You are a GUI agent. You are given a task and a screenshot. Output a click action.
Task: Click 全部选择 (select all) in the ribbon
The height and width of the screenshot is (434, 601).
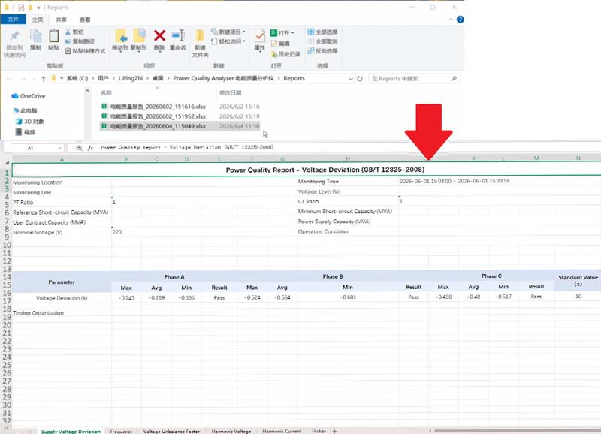click(322, 32)
